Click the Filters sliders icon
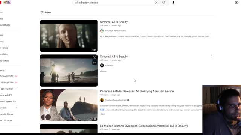Image resolution: width=241 pixels, height=135 pixels. coord(42,12)
